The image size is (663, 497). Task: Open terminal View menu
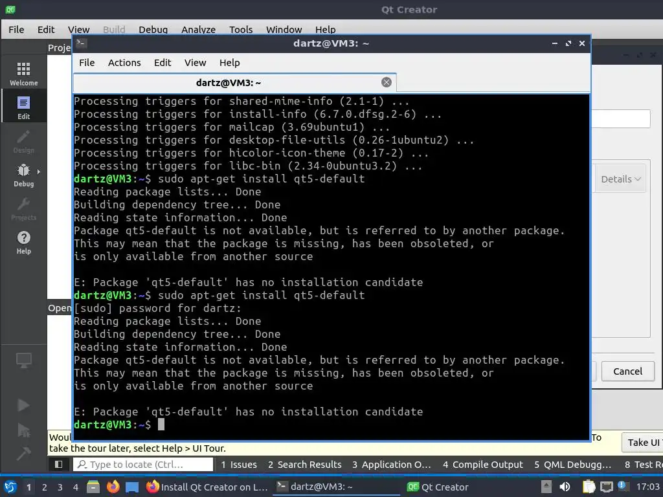click(195, 63)
